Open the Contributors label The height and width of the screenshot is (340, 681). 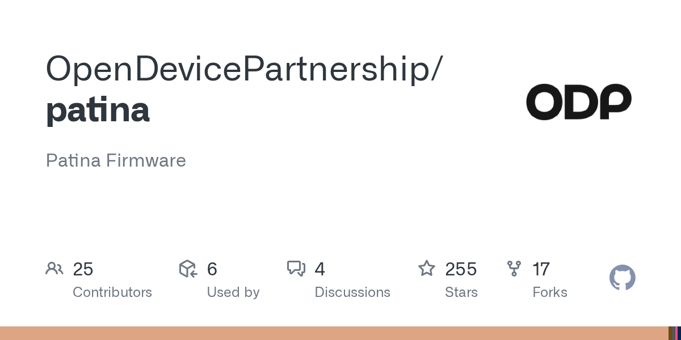(112, 292)
